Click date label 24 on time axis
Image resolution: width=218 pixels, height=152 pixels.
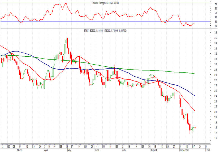pyautogui.click(x=200, y=147)
